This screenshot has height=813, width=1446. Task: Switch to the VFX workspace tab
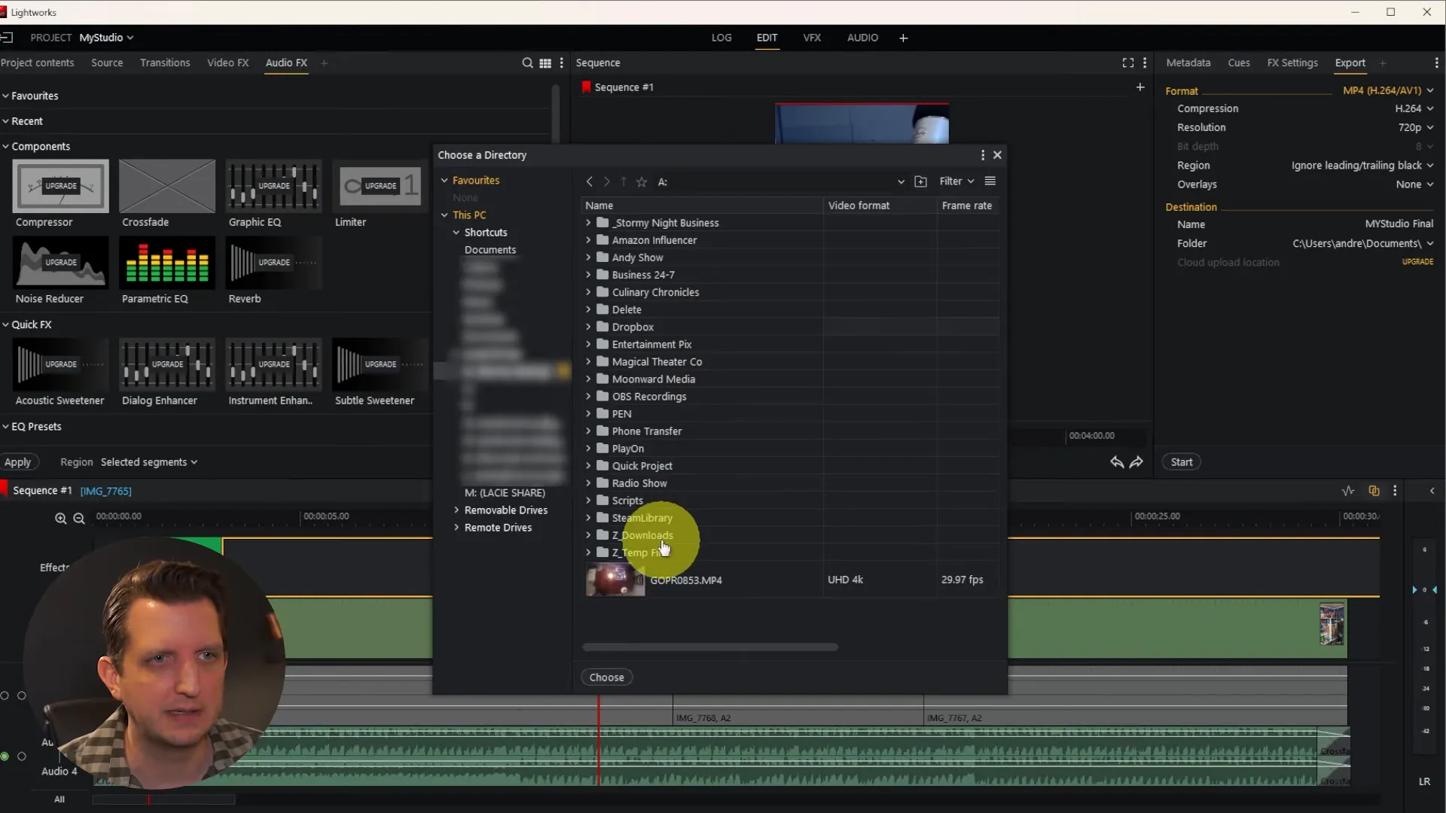coord(812,38)
